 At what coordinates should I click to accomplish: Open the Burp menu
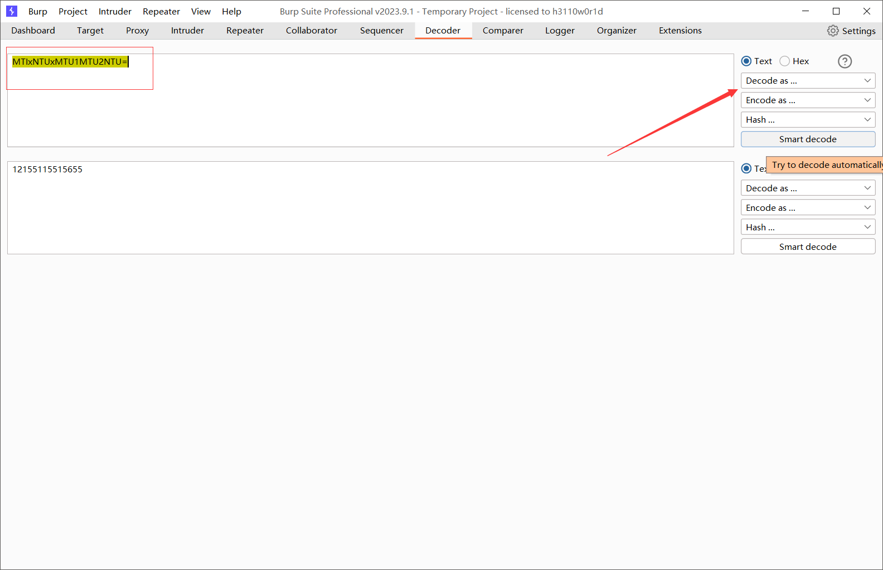38,11
